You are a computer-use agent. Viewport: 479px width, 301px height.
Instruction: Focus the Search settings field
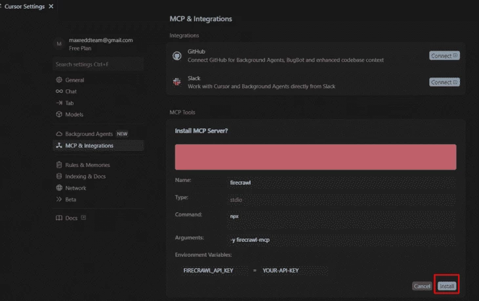coord(98,64)
